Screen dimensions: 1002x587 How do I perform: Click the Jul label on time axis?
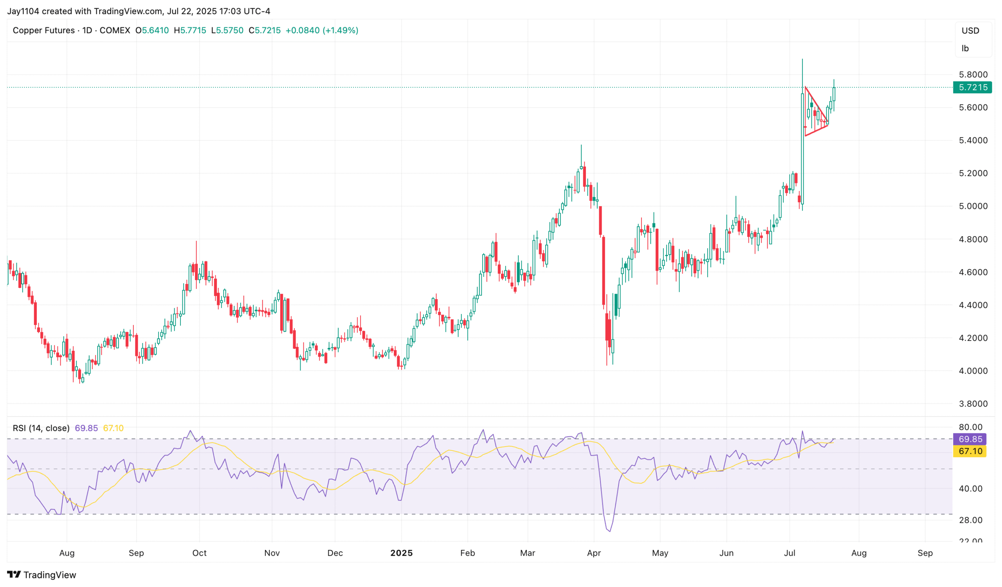790,553
